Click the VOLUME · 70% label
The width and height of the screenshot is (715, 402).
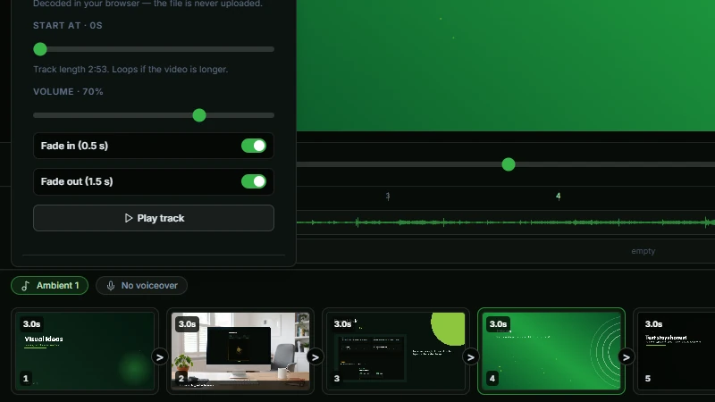[x=68, y=92]
